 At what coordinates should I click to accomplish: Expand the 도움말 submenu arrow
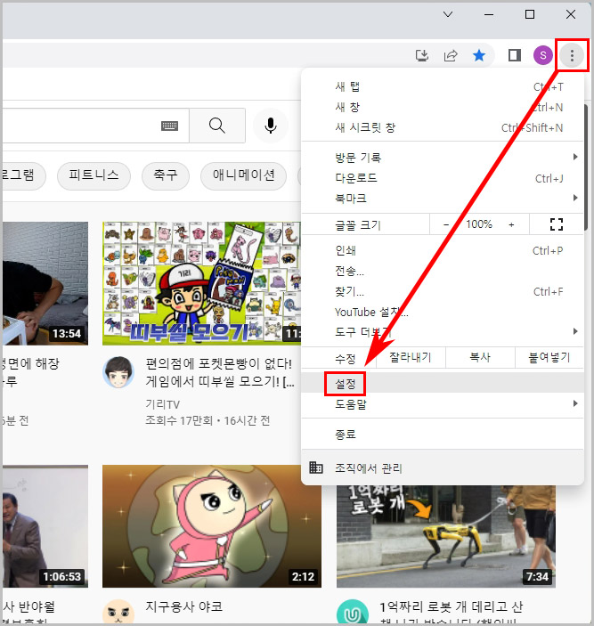pyautogui.click(x=575, y=403)
